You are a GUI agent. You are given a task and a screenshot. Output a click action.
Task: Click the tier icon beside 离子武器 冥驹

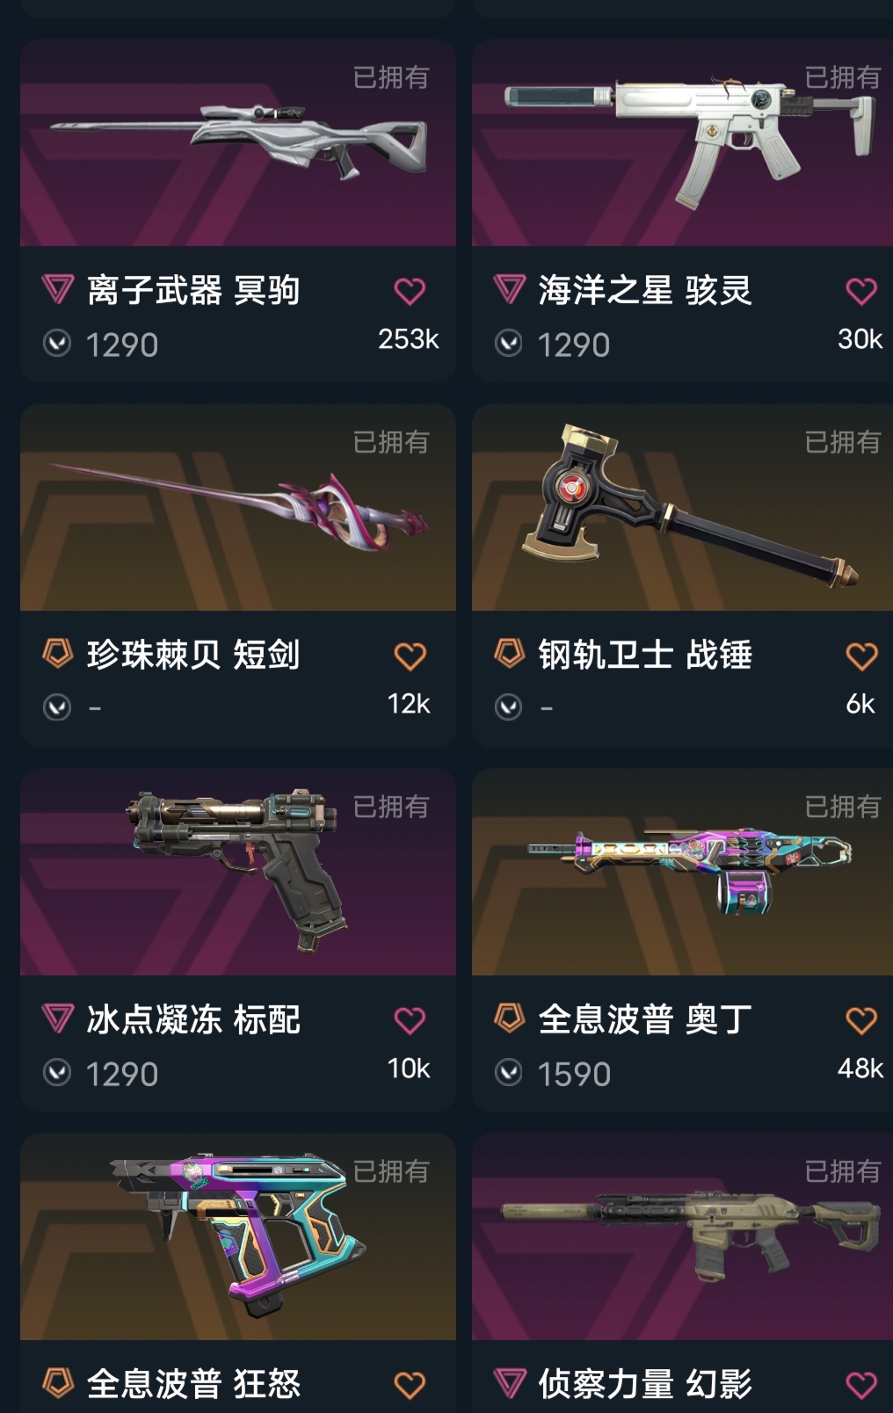[x=58, y=289]
